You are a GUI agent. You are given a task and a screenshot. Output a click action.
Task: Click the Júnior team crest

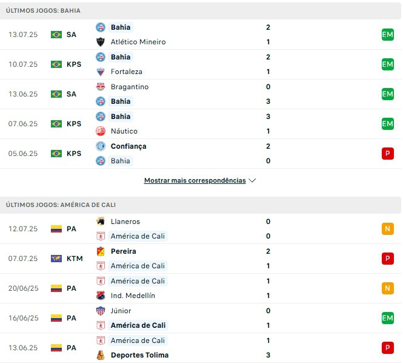point(101,311)
